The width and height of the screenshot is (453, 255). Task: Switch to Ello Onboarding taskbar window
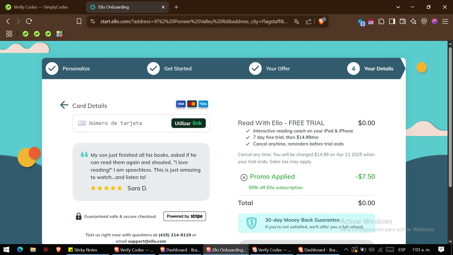click(226, 250)
